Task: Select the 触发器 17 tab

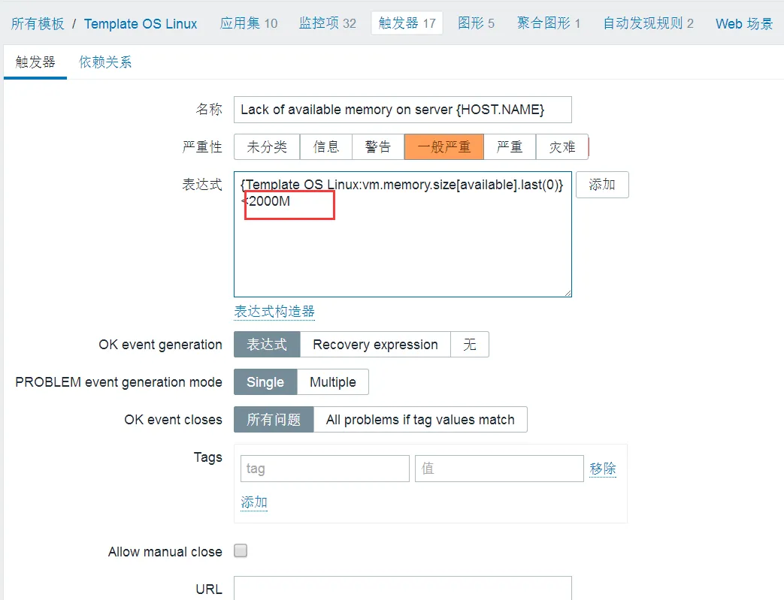Action: point(407,23)
